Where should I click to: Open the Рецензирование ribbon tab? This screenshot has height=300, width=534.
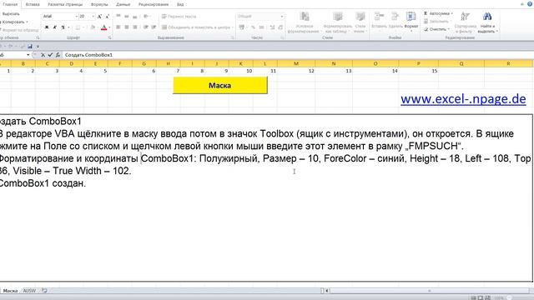point(154,4)
